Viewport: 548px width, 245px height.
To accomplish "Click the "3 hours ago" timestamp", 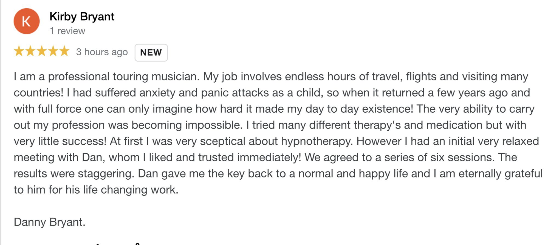I will [x=102, y=52].
